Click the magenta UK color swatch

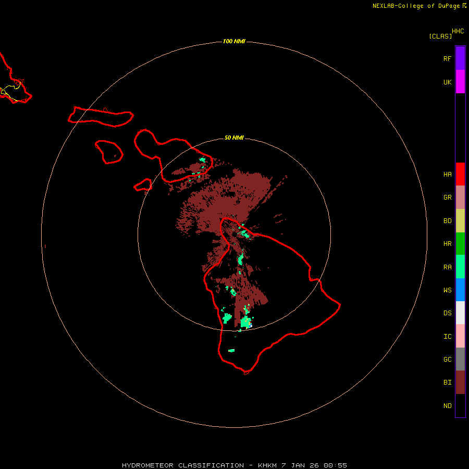(x=460, y=82)
